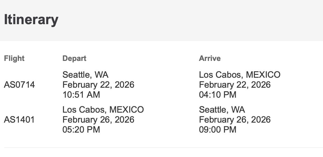Click the Itinerary heading
Image resolution: width=323 pixels, height=157 pixels.
31,19
